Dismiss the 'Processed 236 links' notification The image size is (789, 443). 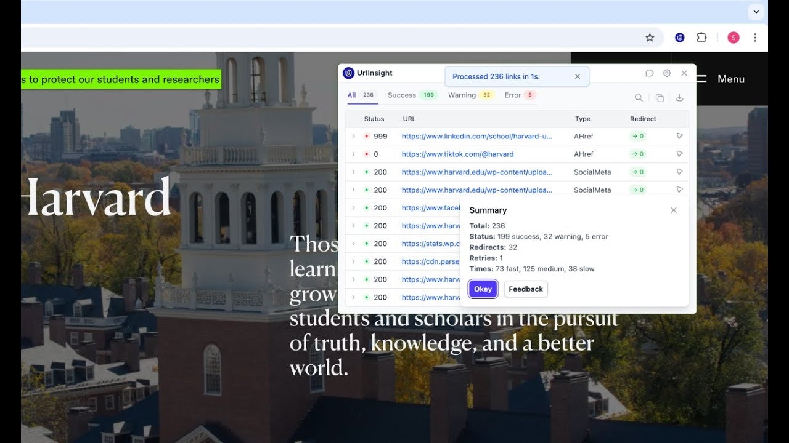click(578, 76)
